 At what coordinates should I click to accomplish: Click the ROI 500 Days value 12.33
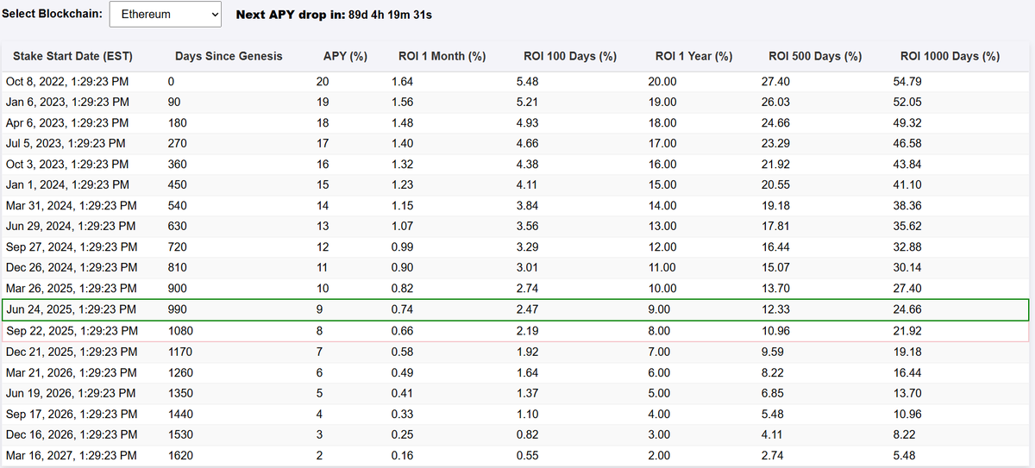[x=775, y=309]
